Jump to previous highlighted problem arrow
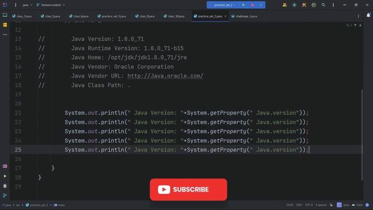373x210 pixels. click(x=355, y=25)
